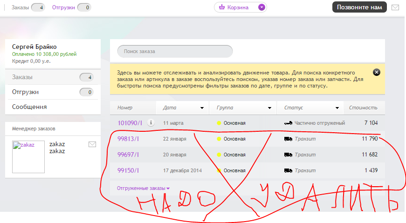Open the Статус column filter
Screen dimensions: 406x223
[337, 108]
